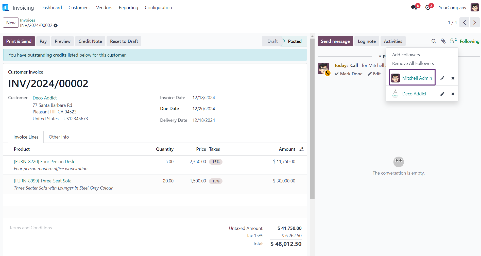Image resolution: width=481 pixels, height=256 pixels.
Task: Open the activities clock icon with badge 2
Action: click(428, 7)
